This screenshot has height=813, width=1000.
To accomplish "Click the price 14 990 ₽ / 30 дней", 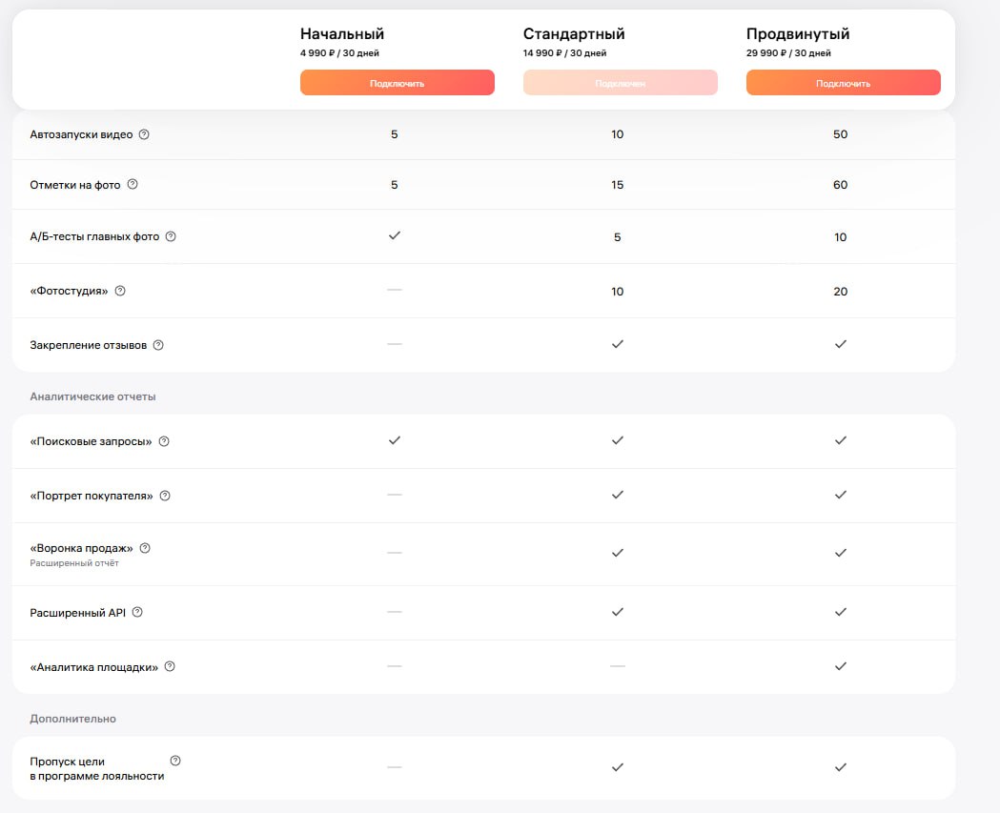I will pos(564,53).
